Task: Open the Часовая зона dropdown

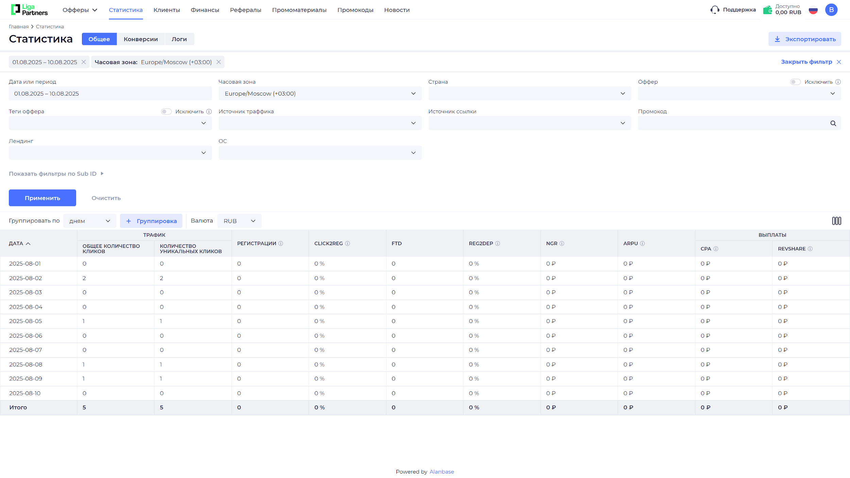Action: tap(320, 93)
